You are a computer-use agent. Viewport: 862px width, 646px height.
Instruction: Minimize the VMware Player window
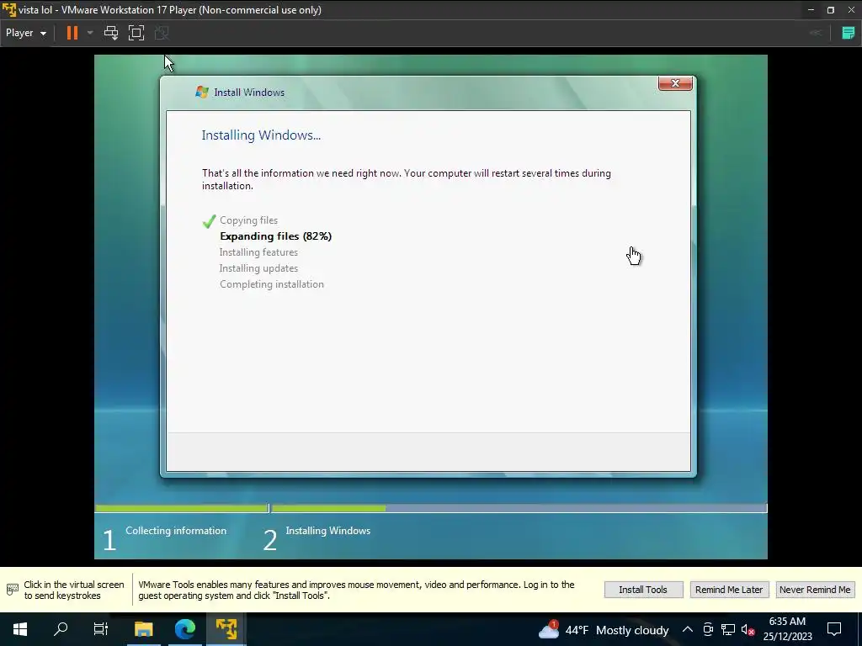click(x=811, y=10)
